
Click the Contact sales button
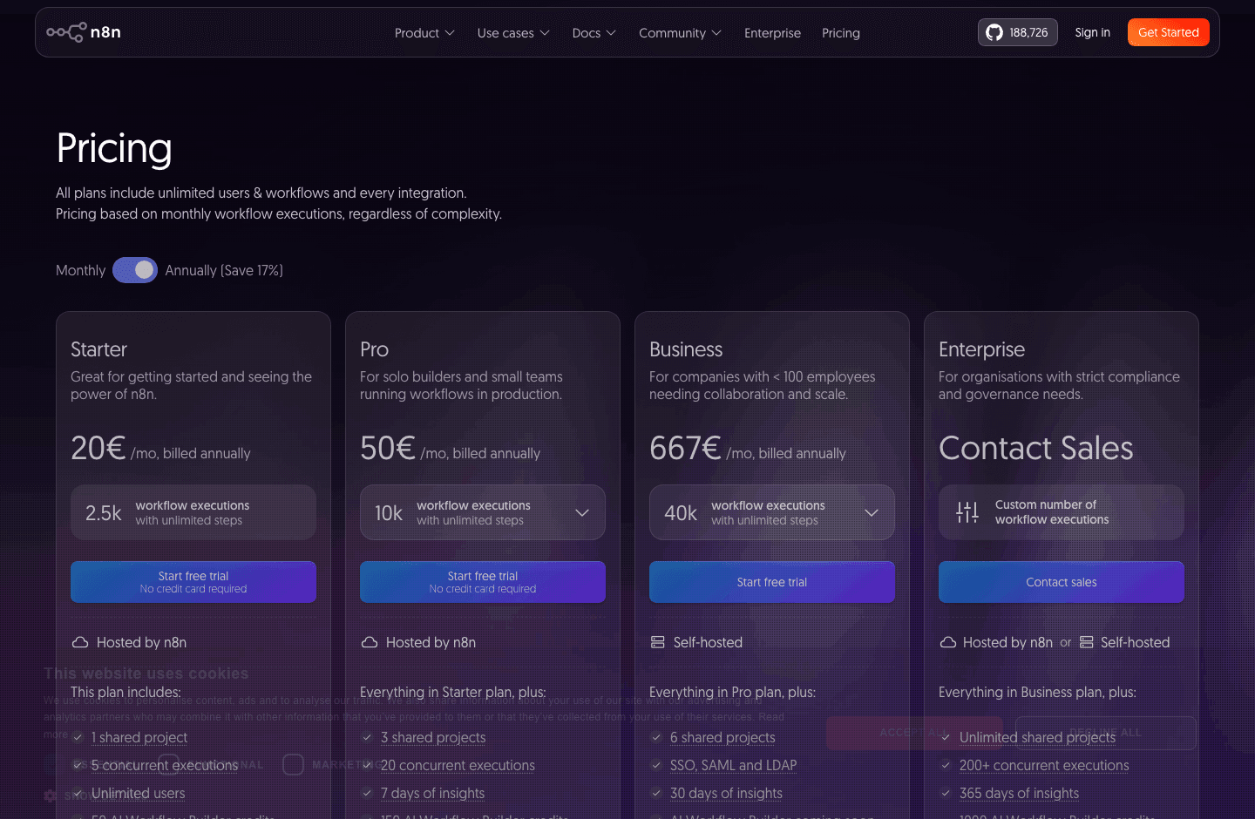[x=1062, y=582]
